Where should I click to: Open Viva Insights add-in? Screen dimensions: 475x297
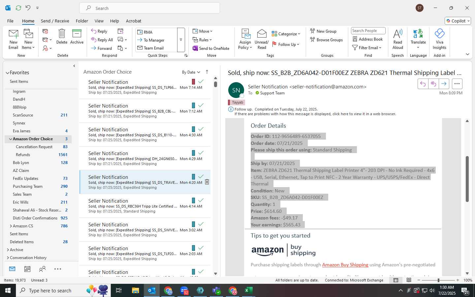click(439, 39)
